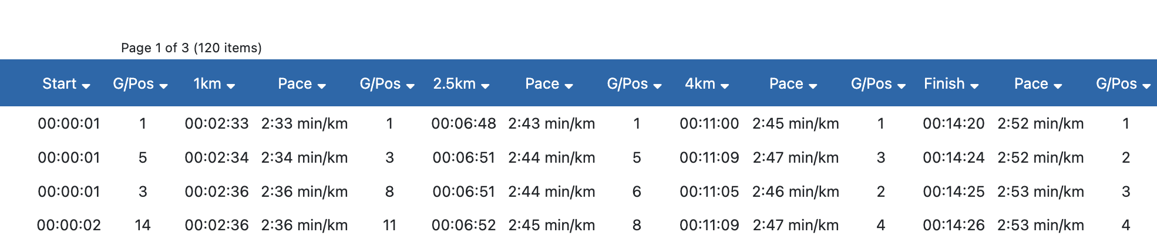Click the sort arrow beside Finish header
This screenshot has height=242, width=1157.
[x=974, y=86]
